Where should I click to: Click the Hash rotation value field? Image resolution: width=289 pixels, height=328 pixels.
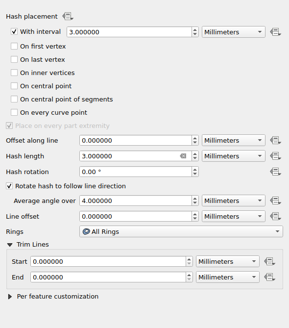[135, 172]
